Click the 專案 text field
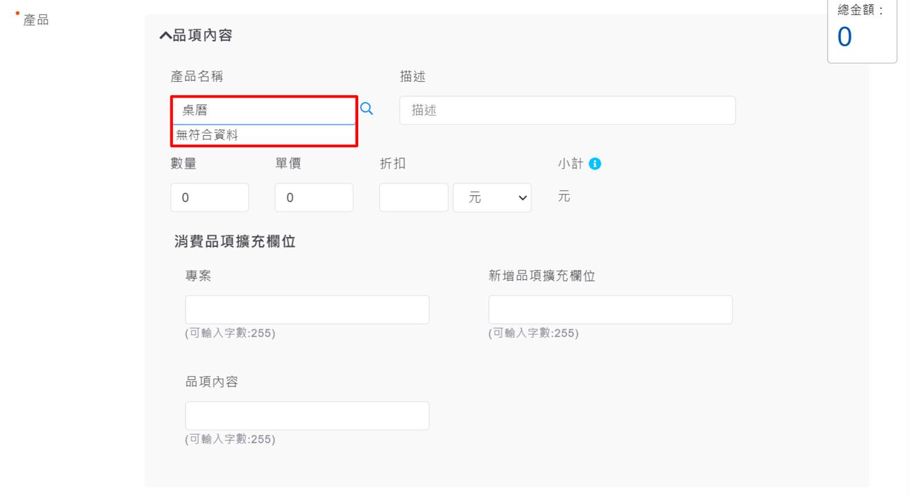Viewport: 909px width, 498px height. (307, 309)
